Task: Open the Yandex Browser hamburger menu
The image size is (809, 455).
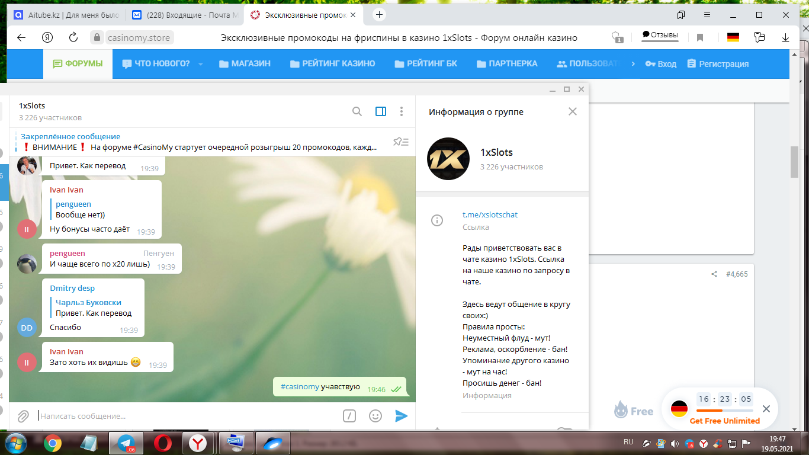Action: point(707,15)
